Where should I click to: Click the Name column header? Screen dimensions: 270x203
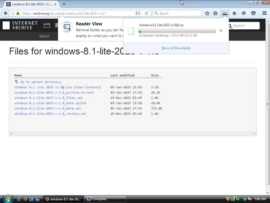click(x=18, y=75)
